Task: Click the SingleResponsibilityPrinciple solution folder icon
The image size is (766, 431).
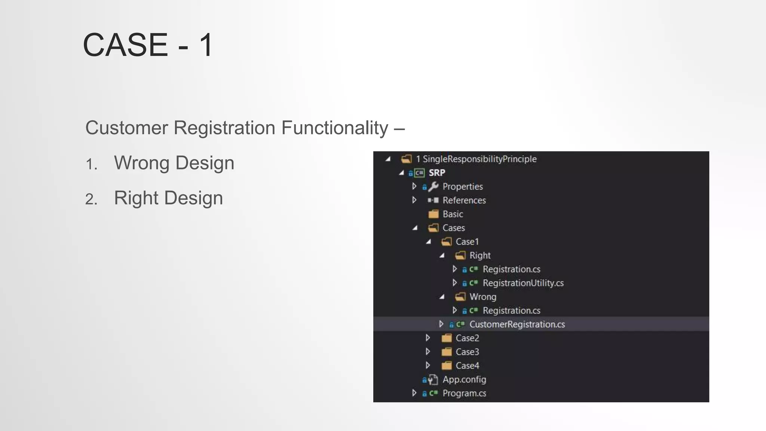Action: pos(406,159)
